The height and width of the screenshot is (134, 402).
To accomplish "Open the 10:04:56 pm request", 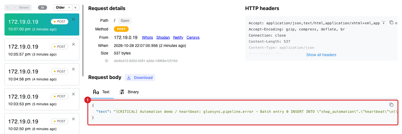I will (42, 74).
